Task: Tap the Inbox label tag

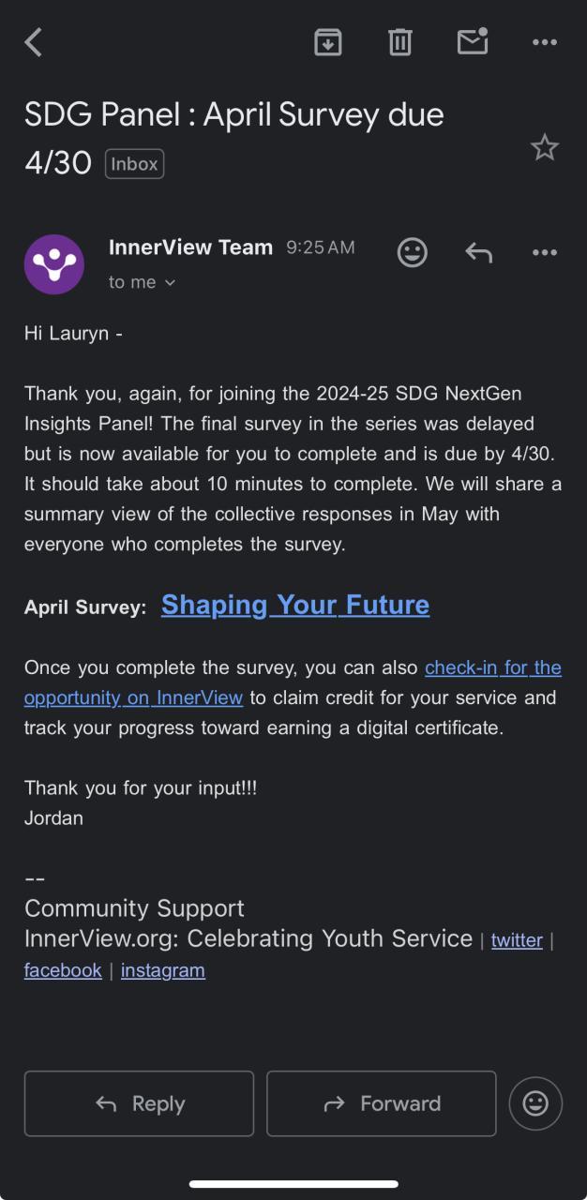Action: pyautogui.click(x=134, y=163)
